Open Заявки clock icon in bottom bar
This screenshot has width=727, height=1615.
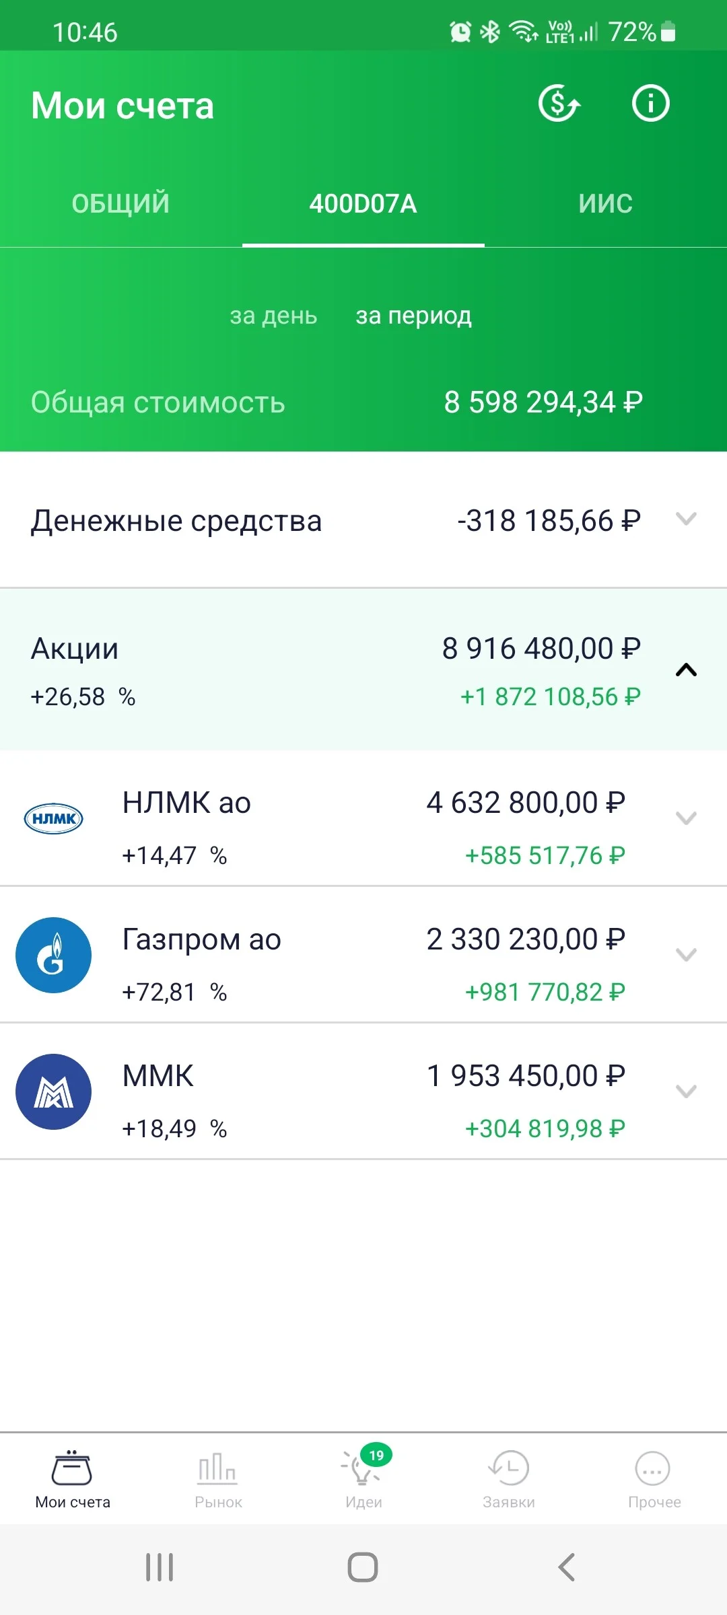[509, 1468]
